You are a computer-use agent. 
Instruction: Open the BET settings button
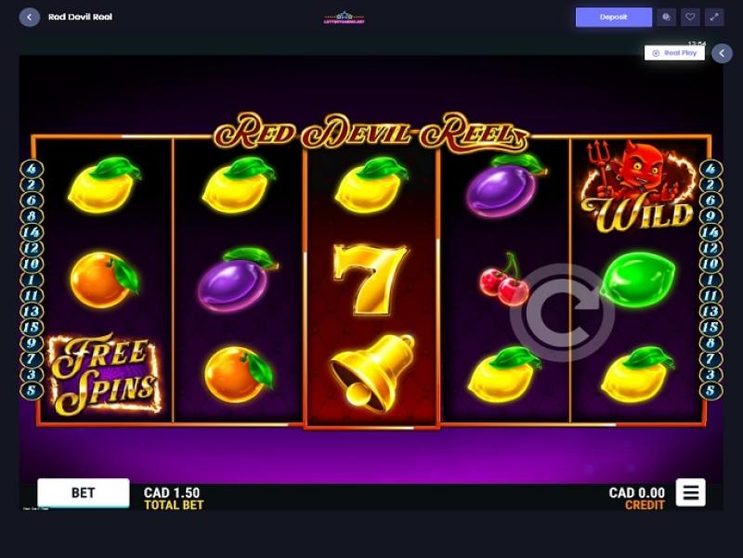(x=84, y=493)
